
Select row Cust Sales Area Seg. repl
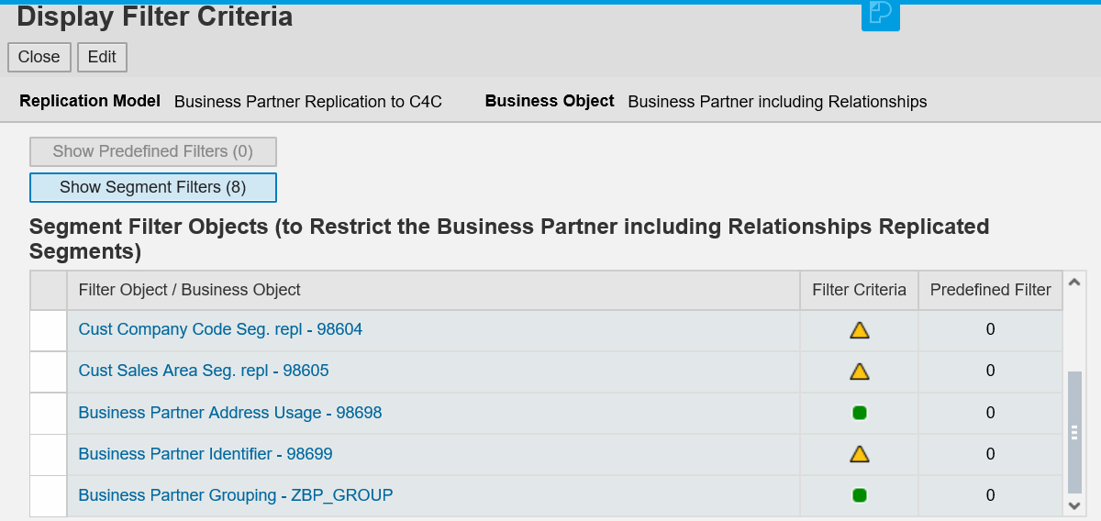click(x=49, y=371)
